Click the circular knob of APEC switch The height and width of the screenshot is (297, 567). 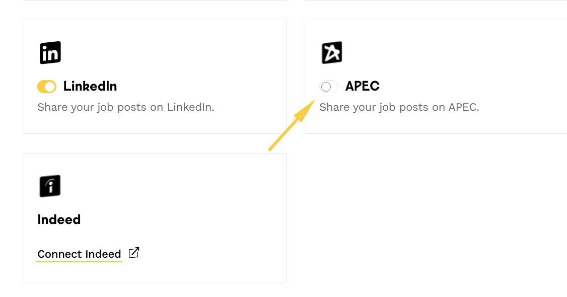click(326, 87)
